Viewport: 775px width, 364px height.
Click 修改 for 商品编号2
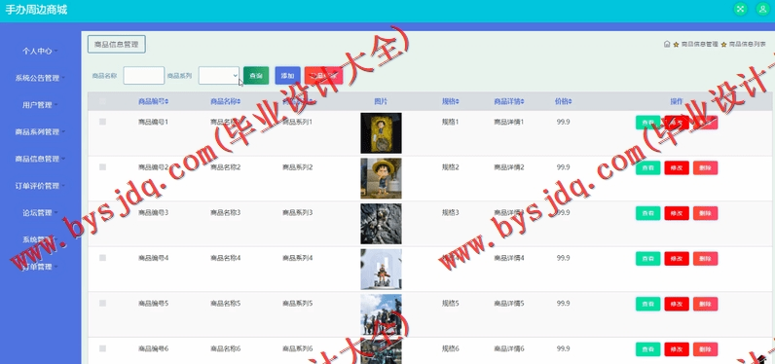tap(677, 168)
